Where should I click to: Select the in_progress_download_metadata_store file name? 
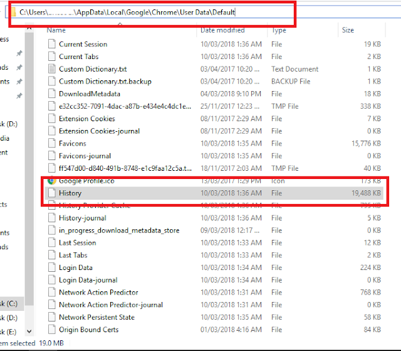[x=119, y=230]
